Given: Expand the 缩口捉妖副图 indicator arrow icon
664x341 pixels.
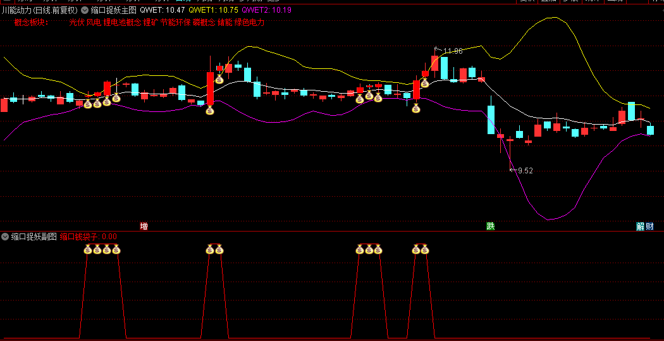Looking at the screenshot, I should 5,237.
